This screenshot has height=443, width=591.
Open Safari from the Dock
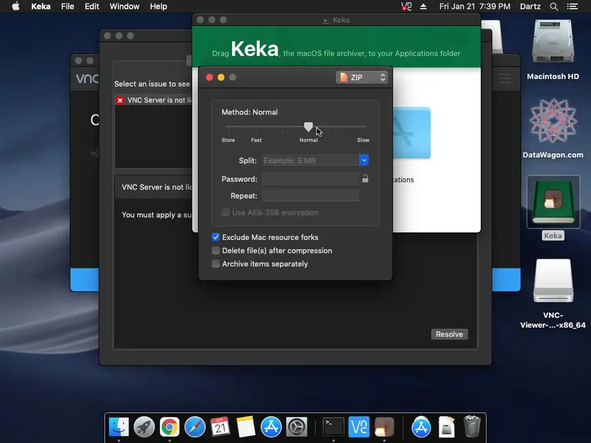coord(195,427)
